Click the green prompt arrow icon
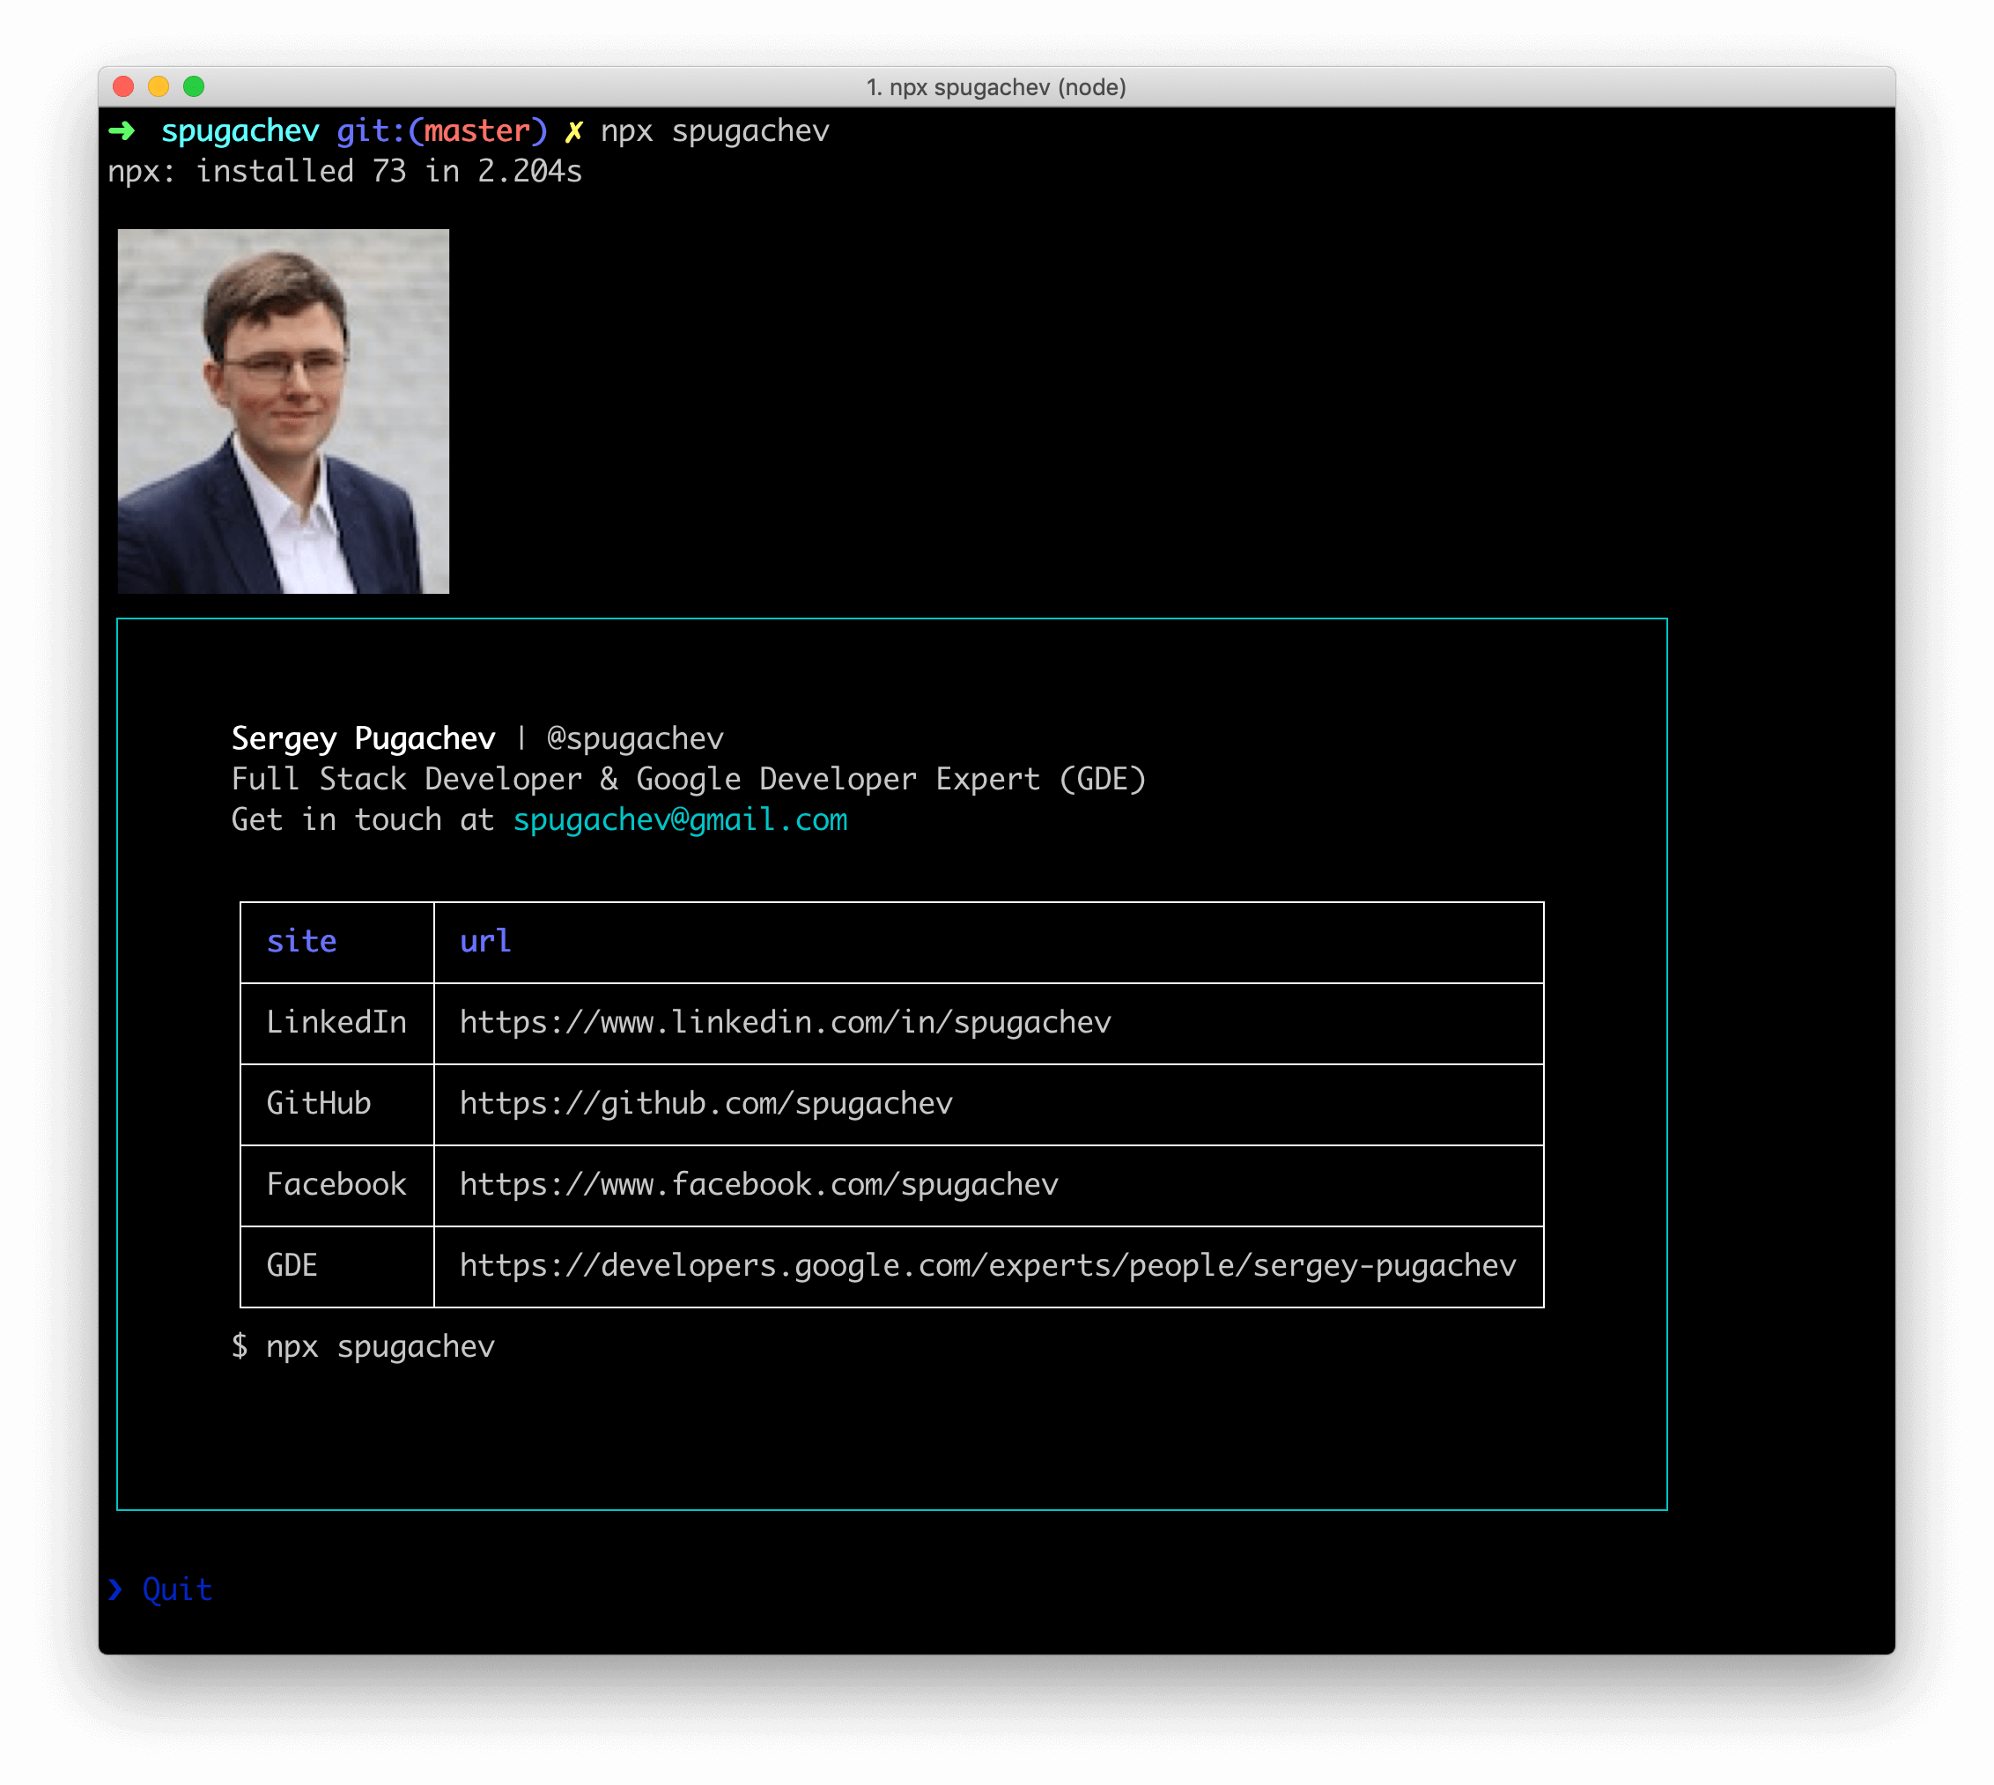1994x1785 pixels. 122,130
